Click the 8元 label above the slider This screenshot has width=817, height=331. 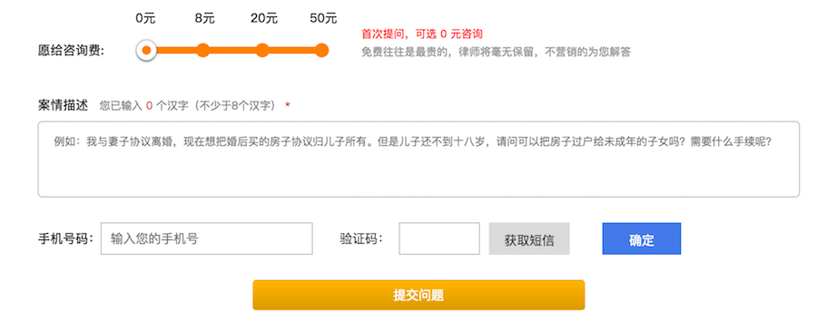tap(205, 18)
